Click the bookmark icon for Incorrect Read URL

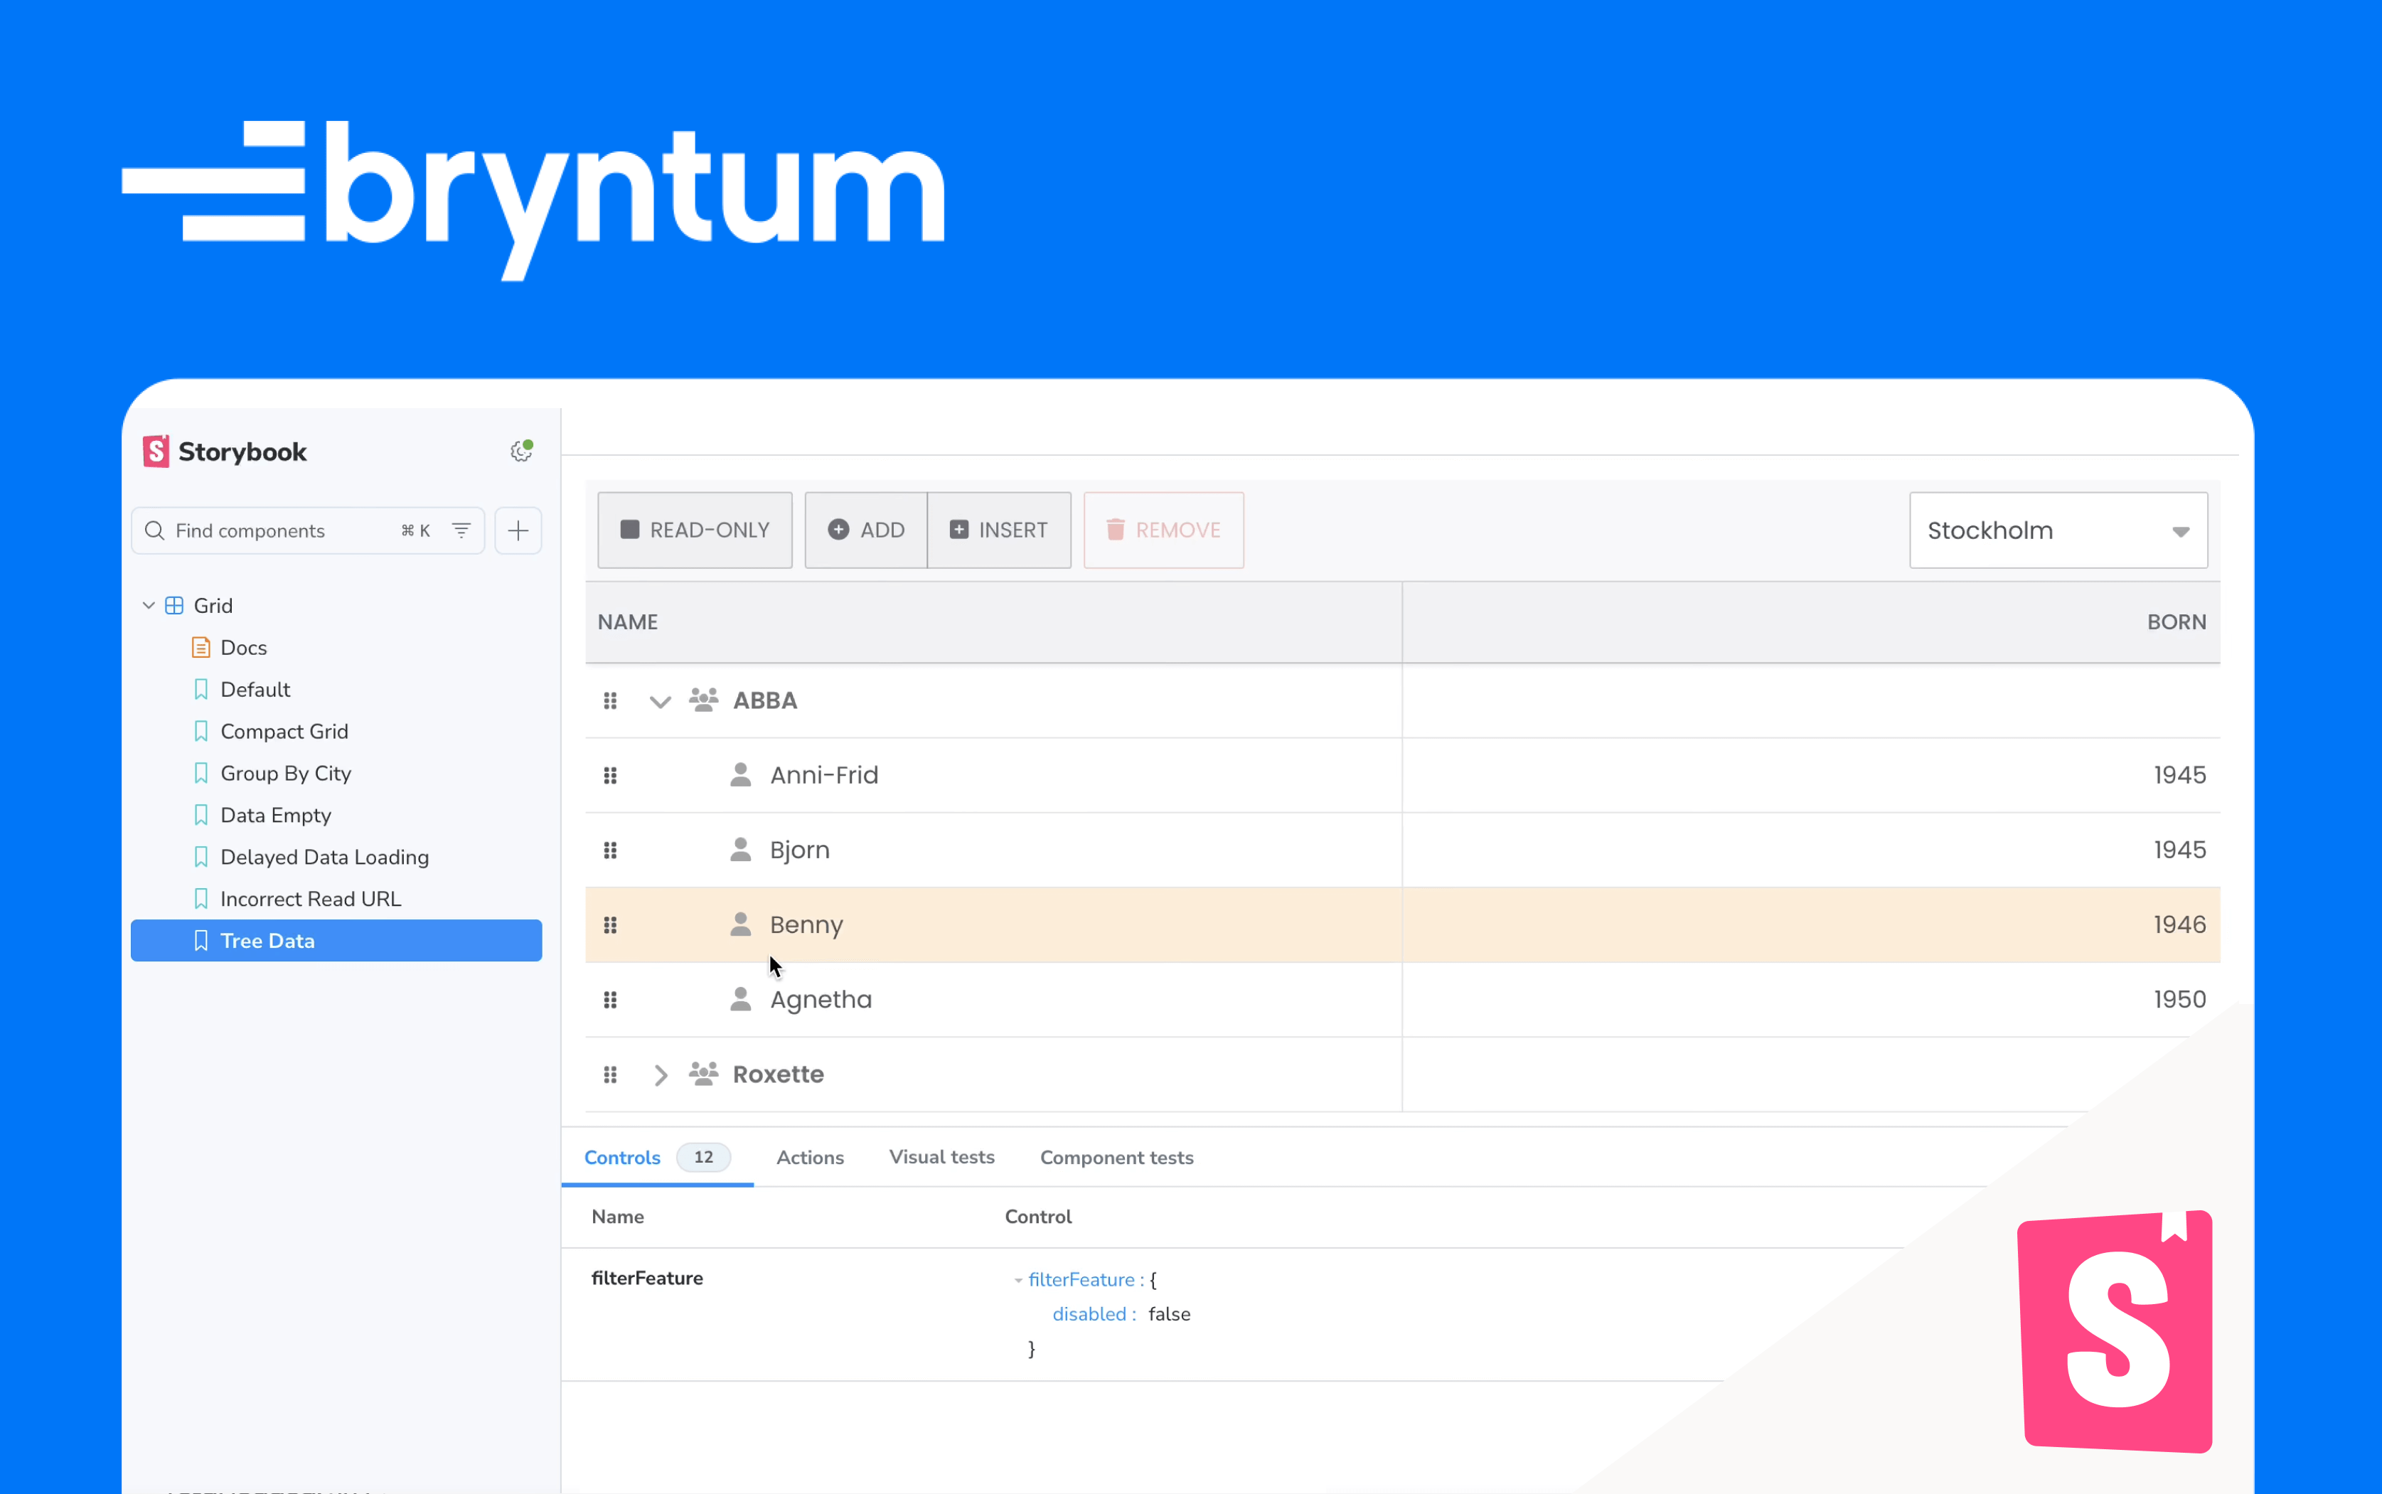pyautogui.click(x=201, y=899)
